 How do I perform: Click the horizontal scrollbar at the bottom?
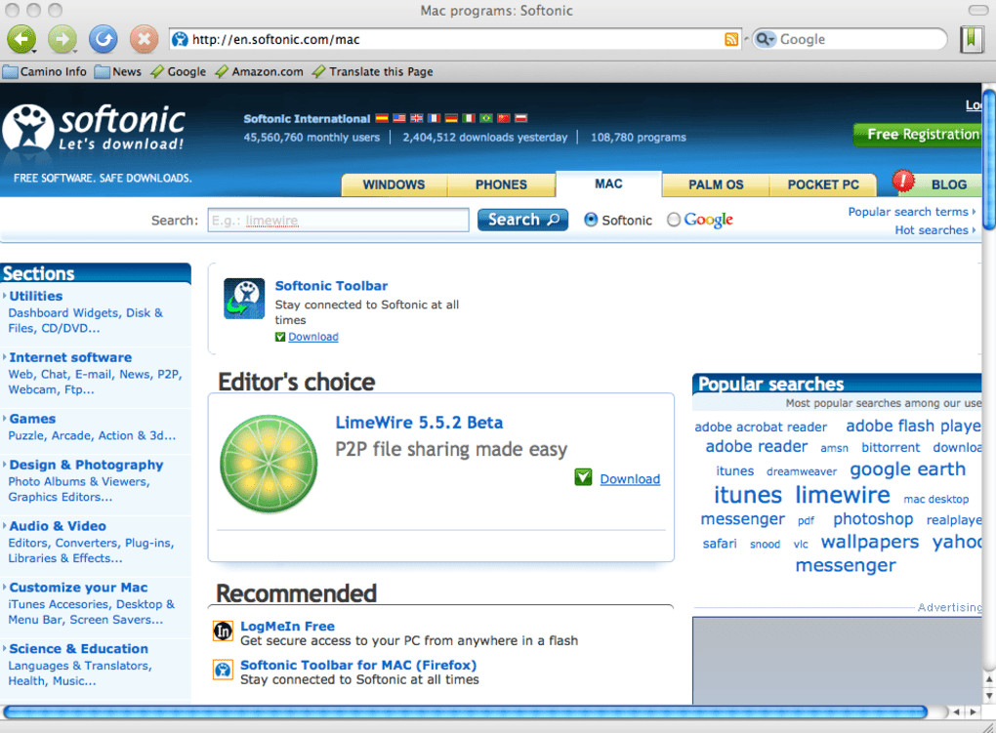(465, 713)
